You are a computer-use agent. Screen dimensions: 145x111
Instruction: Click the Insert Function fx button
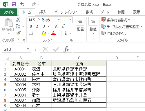[x=66, y=49]
